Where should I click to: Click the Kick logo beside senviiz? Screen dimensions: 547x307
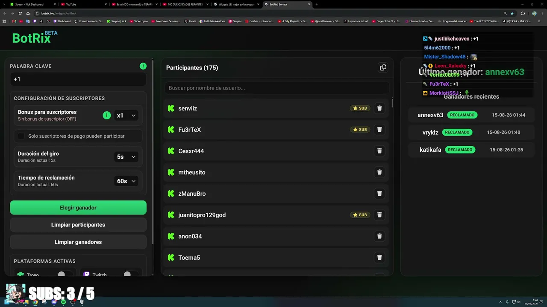tap(171, 108)
